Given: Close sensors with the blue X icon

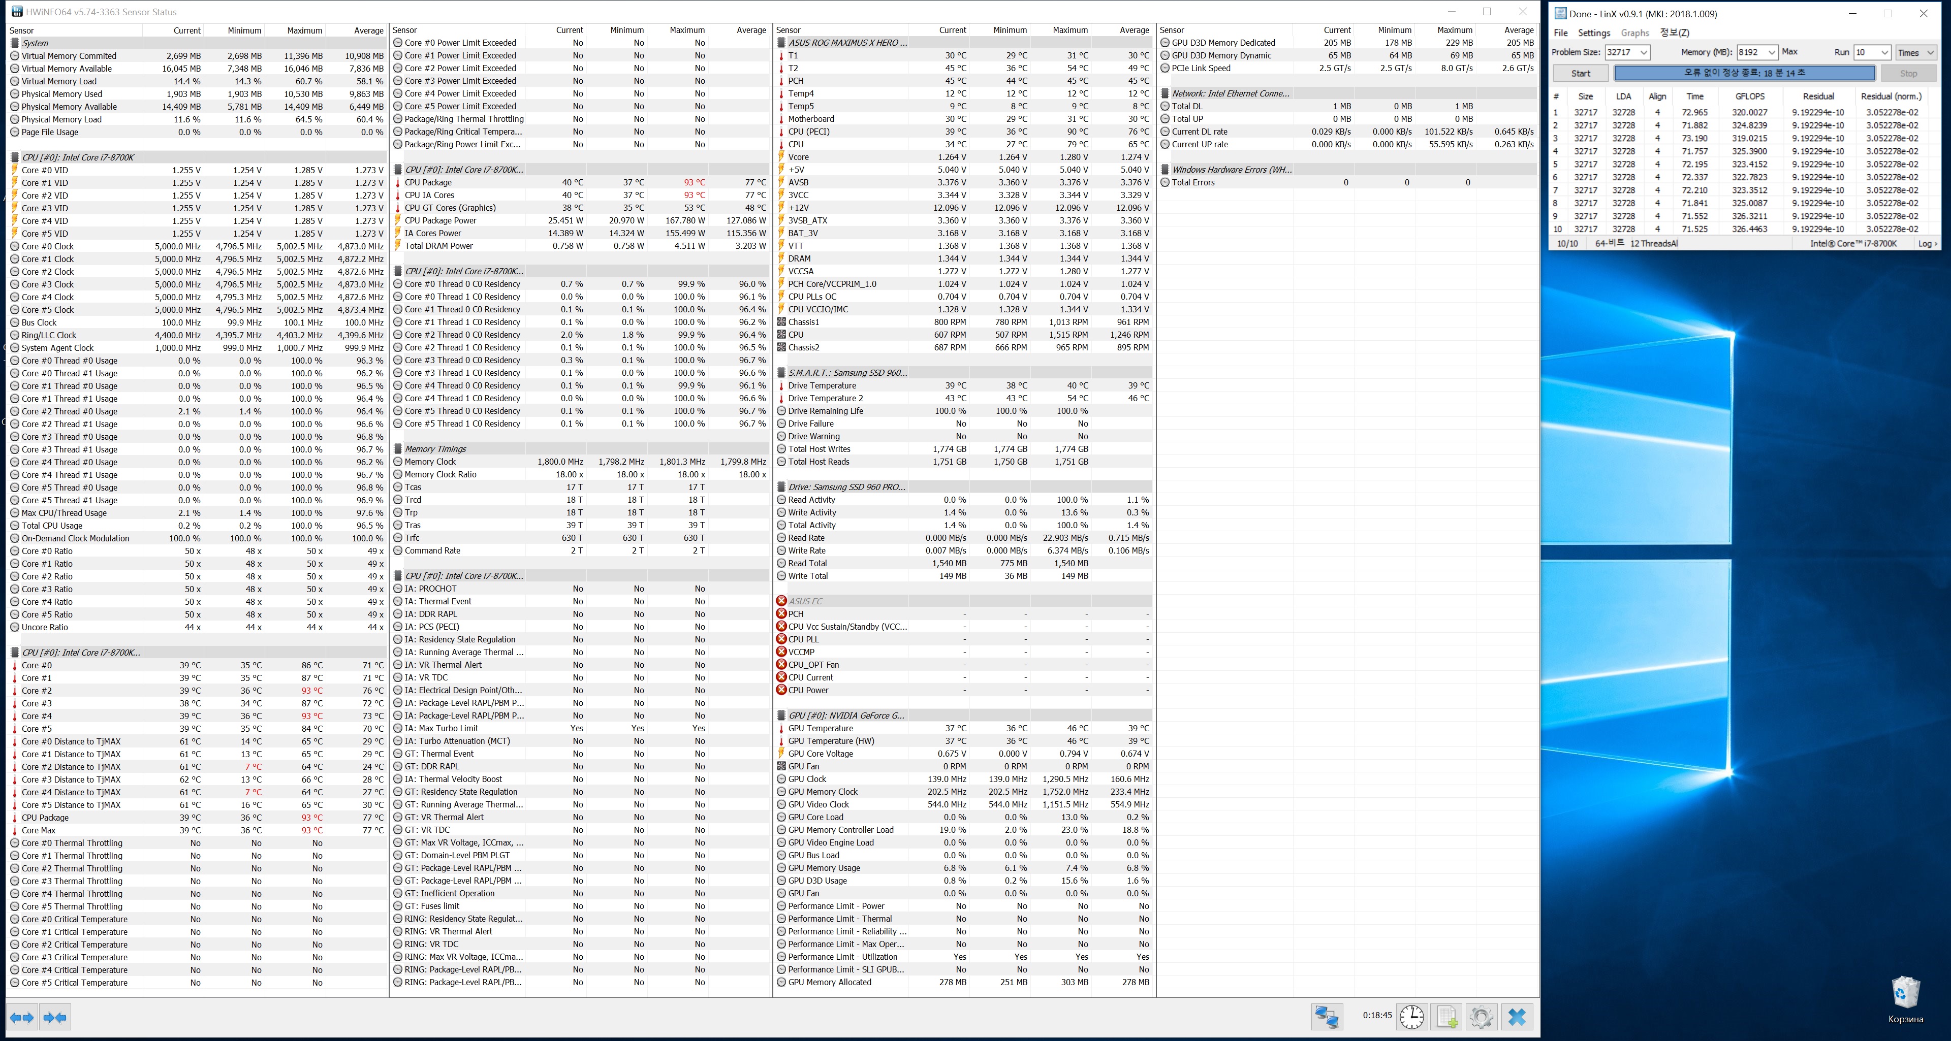Looking at the screenshot, I should tap(1517, 1017).
